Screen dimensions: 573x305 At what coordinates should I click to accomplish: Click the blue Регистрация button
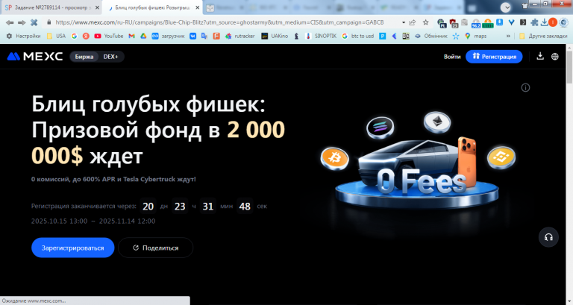(x=494, y=57)
